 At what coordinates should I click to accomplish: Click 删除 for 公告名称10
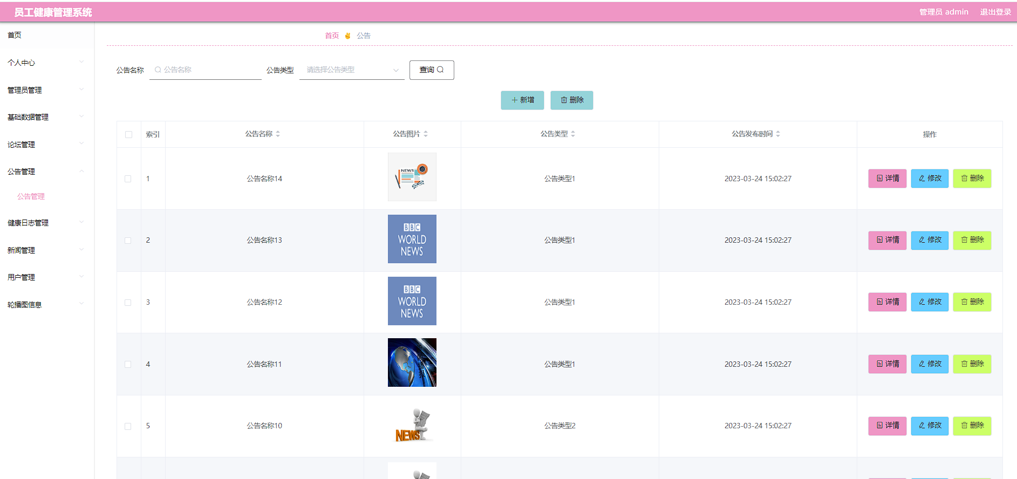972,426
